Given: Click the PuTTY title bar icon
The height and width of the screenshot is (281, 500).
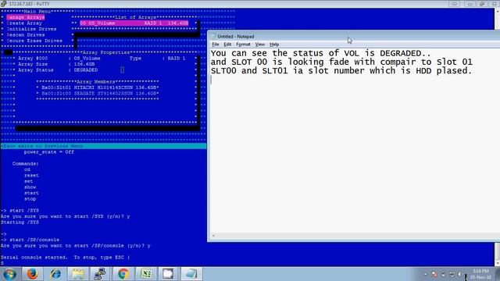Looking at the screenshot, I should tap(3, 4).
